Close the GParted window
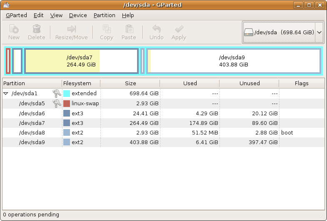This screenshot has height=221, width=327. click(320, 5)
